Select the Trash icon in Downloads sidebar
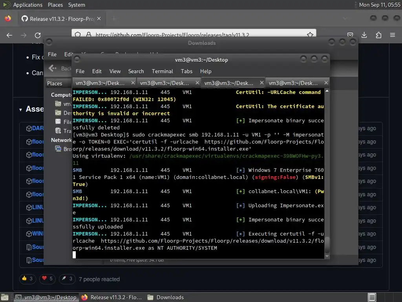 click(x=58, y=131)
